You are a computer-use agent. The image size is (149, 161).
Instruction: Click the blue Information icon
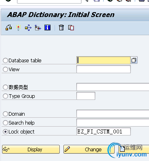[47, 28]
